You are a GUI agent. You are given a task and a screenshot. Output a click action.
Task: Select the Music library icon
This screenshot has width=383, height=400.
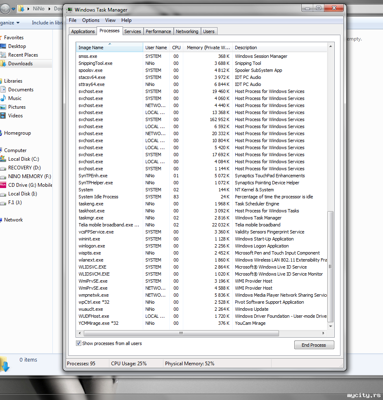click(3, 98)
